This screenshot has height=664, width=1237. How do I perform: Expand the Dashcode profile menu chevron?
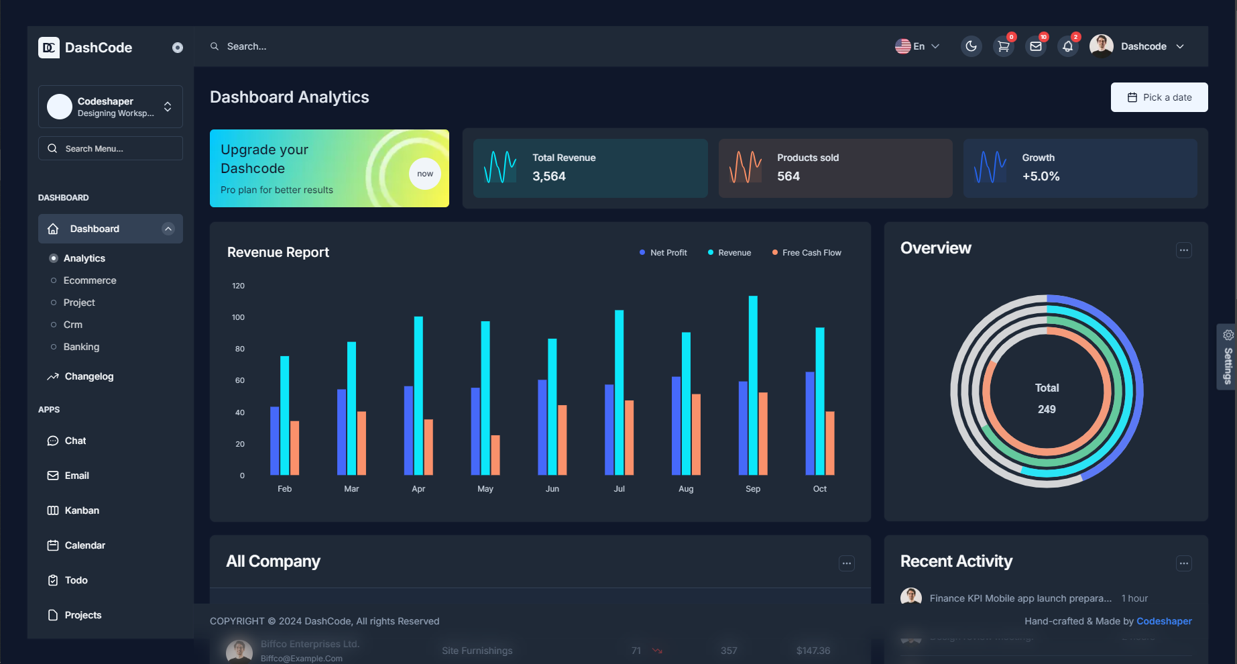pyautogui.click(x=1180, y=46)
